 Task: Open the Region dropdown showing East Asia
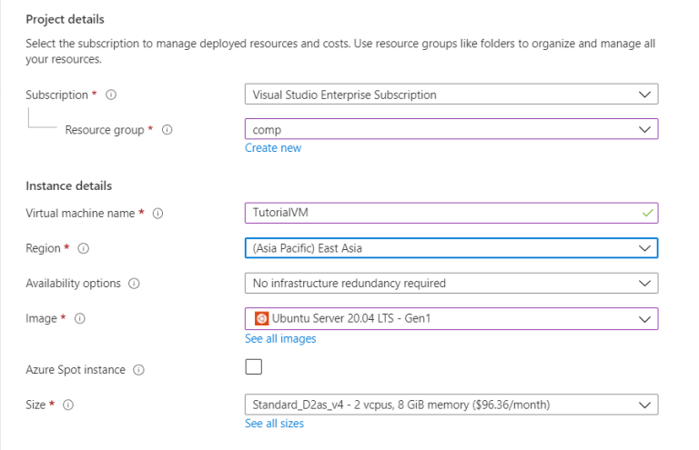451,248
